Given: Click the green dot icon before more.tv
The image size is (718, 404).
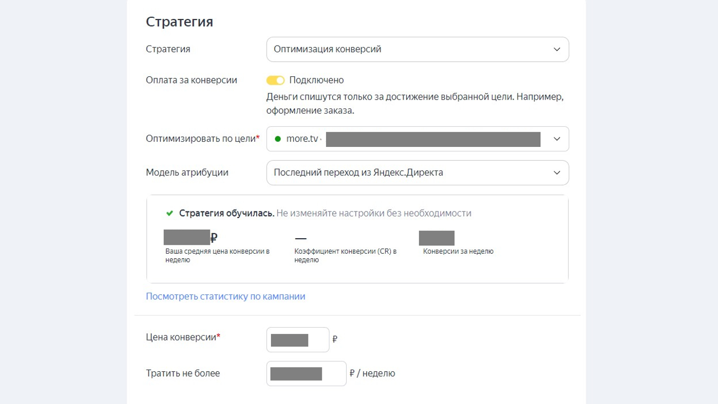Looking at the screenshot, I should coord(278,139).
